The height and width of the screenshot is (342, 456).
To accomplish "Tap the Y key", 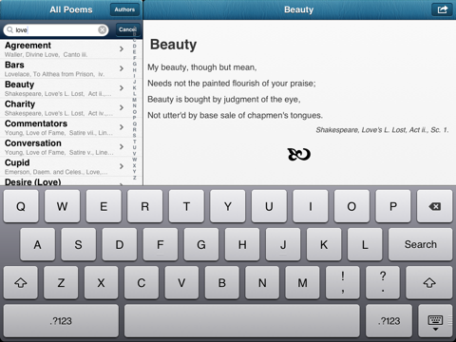I will [228, 206].
